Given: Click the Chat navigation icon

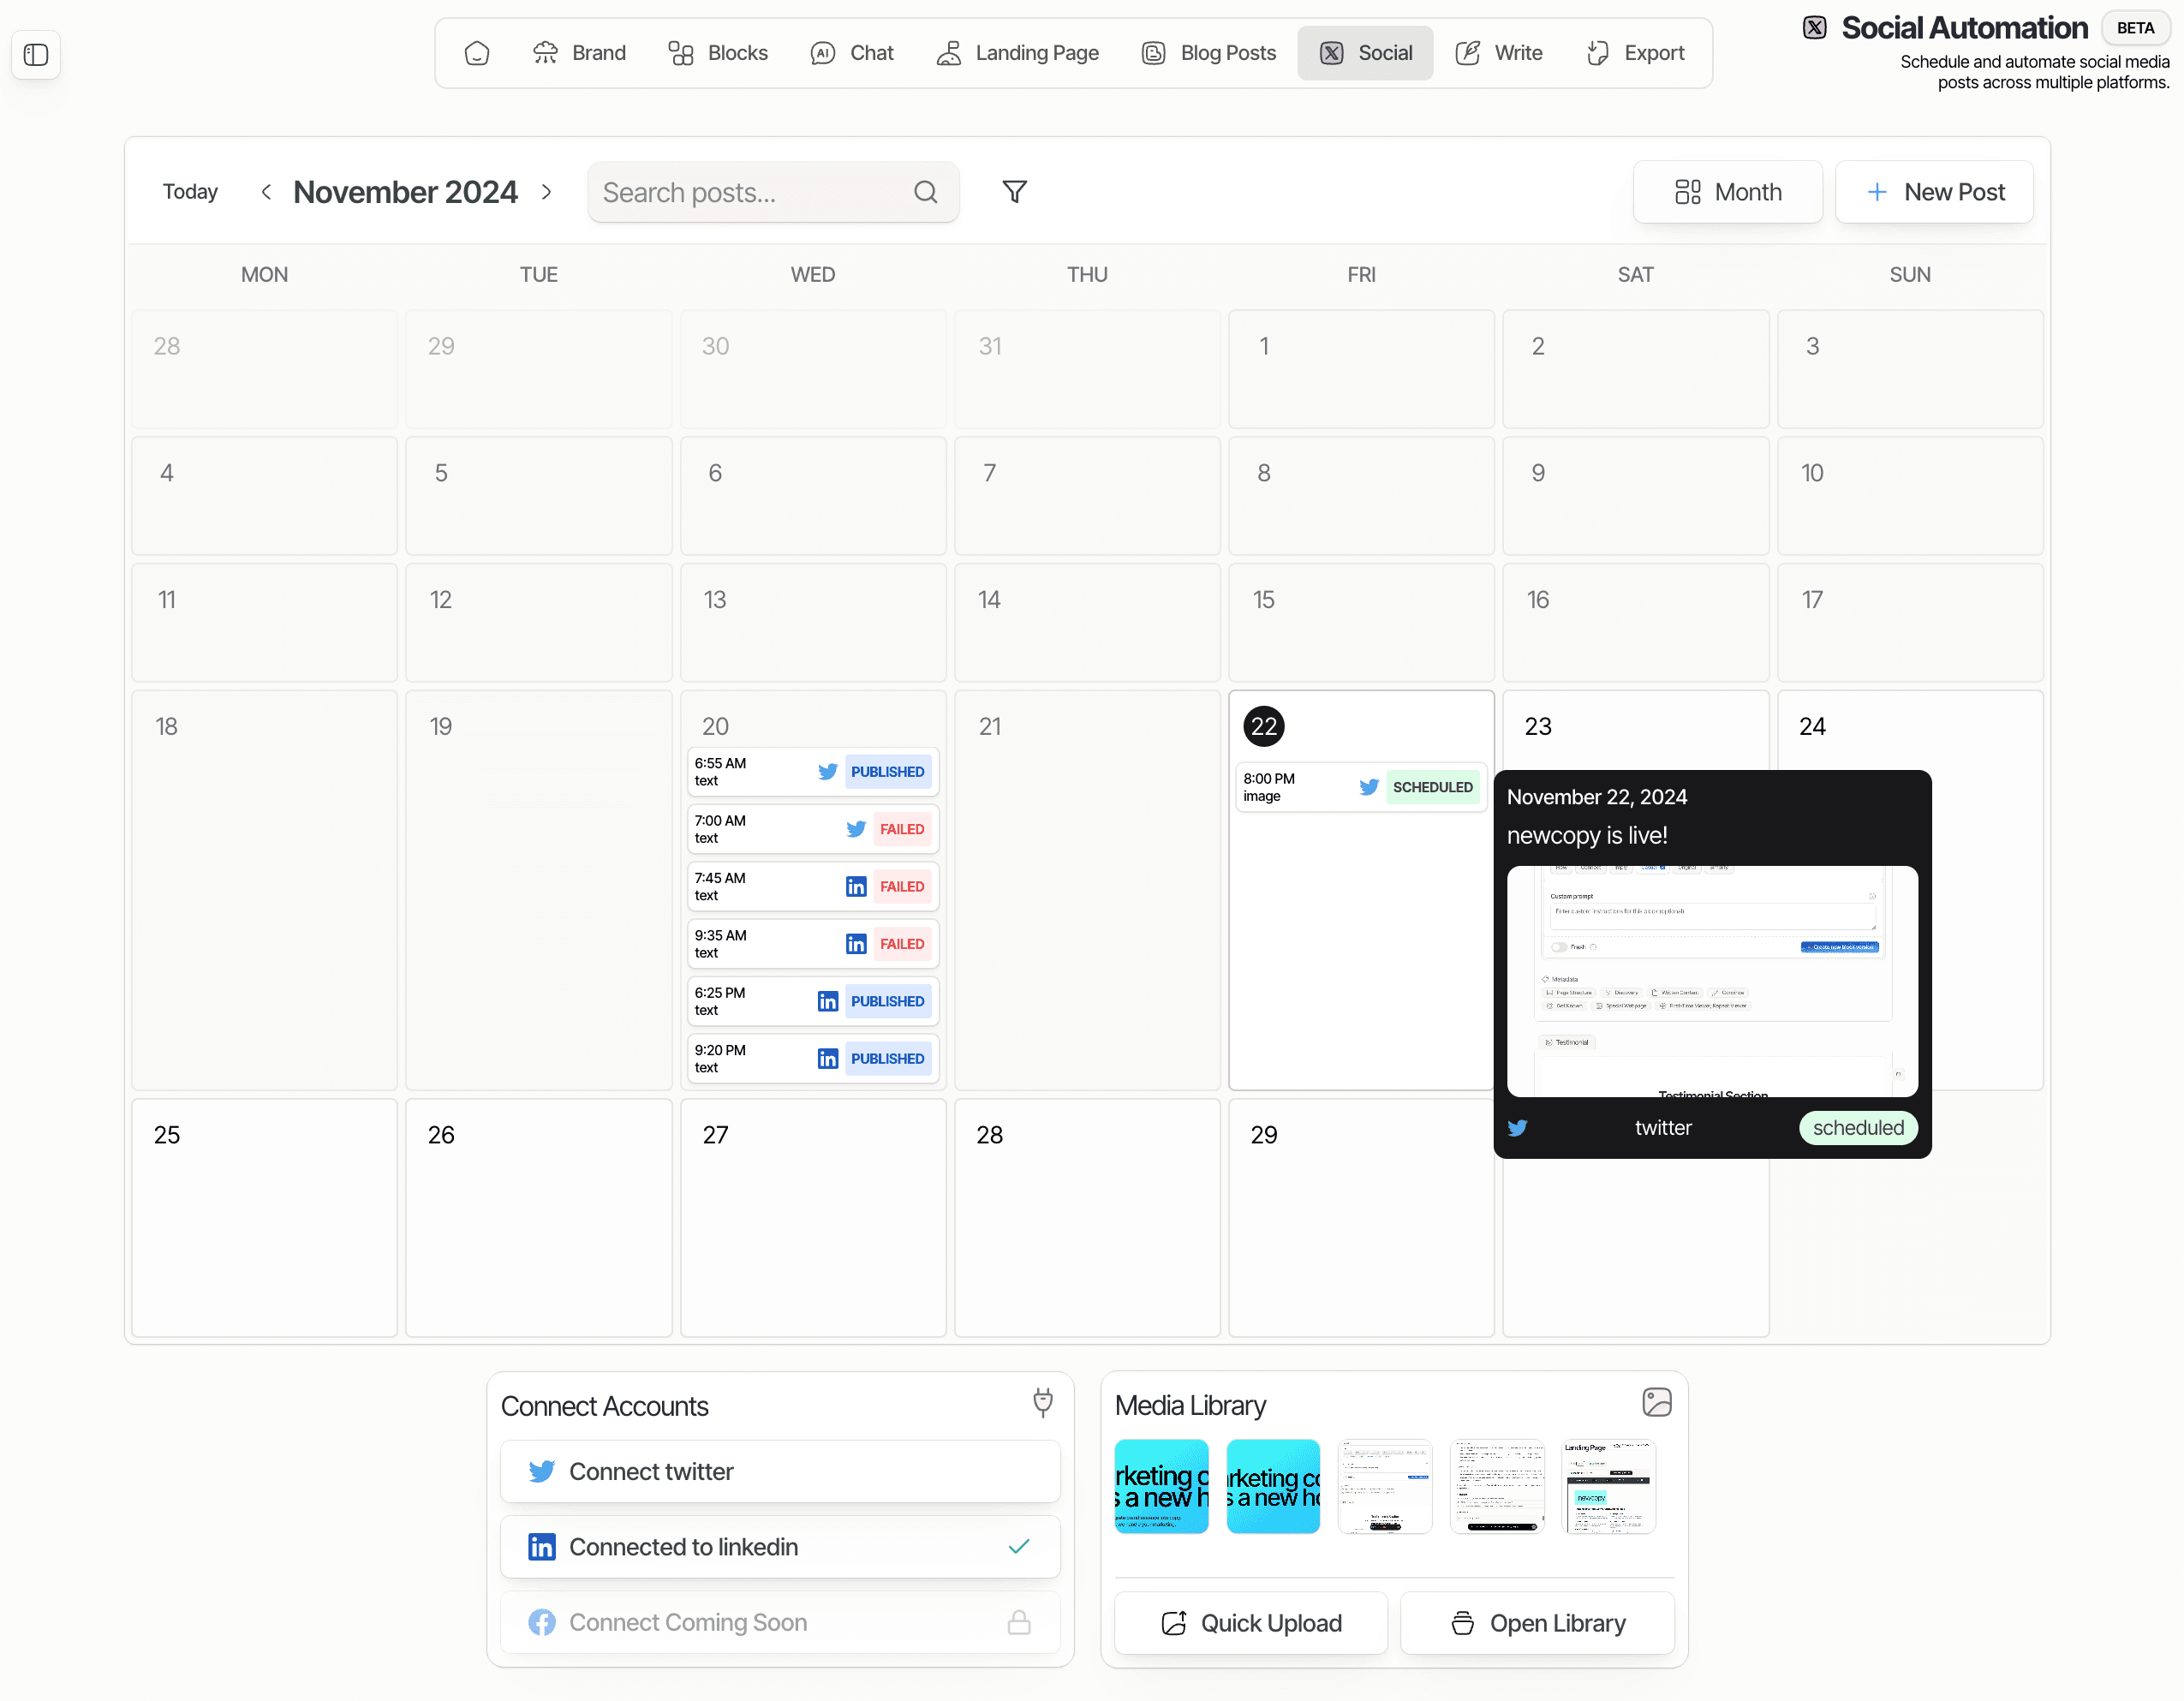Looking at the screenshot, I should point(822,51).
